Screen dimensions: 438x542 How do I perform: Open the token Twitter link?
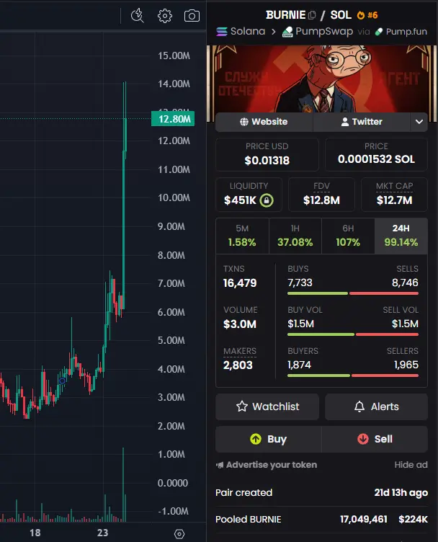(362, 122)
